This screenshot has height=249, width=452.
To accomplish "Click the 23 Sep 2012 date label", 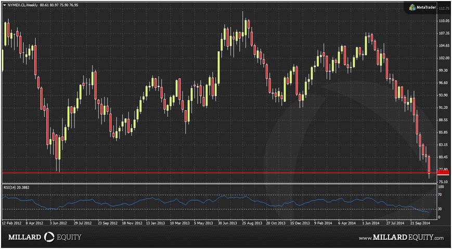I will click(107, 223).
